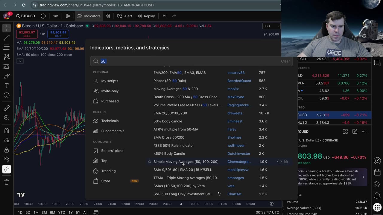The height and width of the screenshot is (215, 383).
Task: Click the Indicators toolbar button
Action: point(89,16)
